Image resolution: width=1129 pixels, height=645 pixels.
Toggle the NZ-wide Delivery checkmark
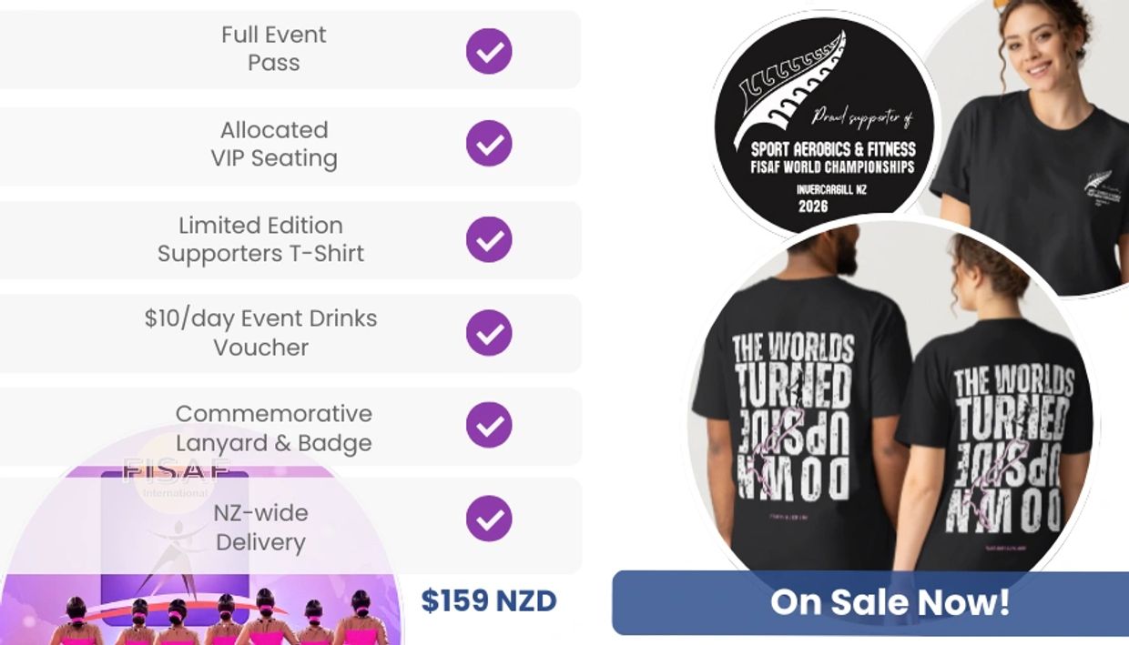[489, 519]
